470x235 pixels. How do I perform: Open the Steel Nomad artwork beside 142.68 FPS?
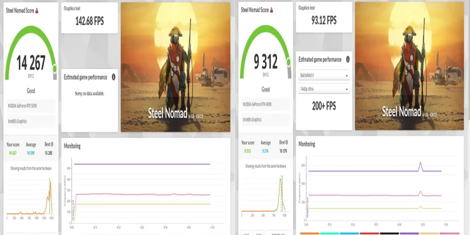pos(175,67)
